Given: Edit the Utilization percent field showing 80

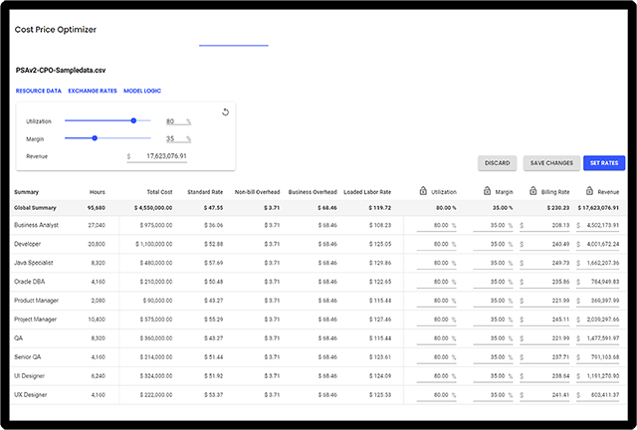Looking at the screenshot, I should pos(178,121).
